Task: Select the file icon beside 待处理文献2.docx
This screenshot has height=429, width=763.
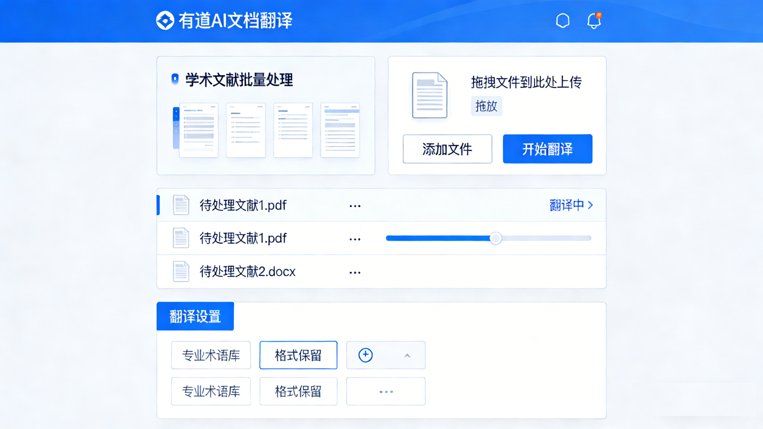Action: (x=181, y=271)
